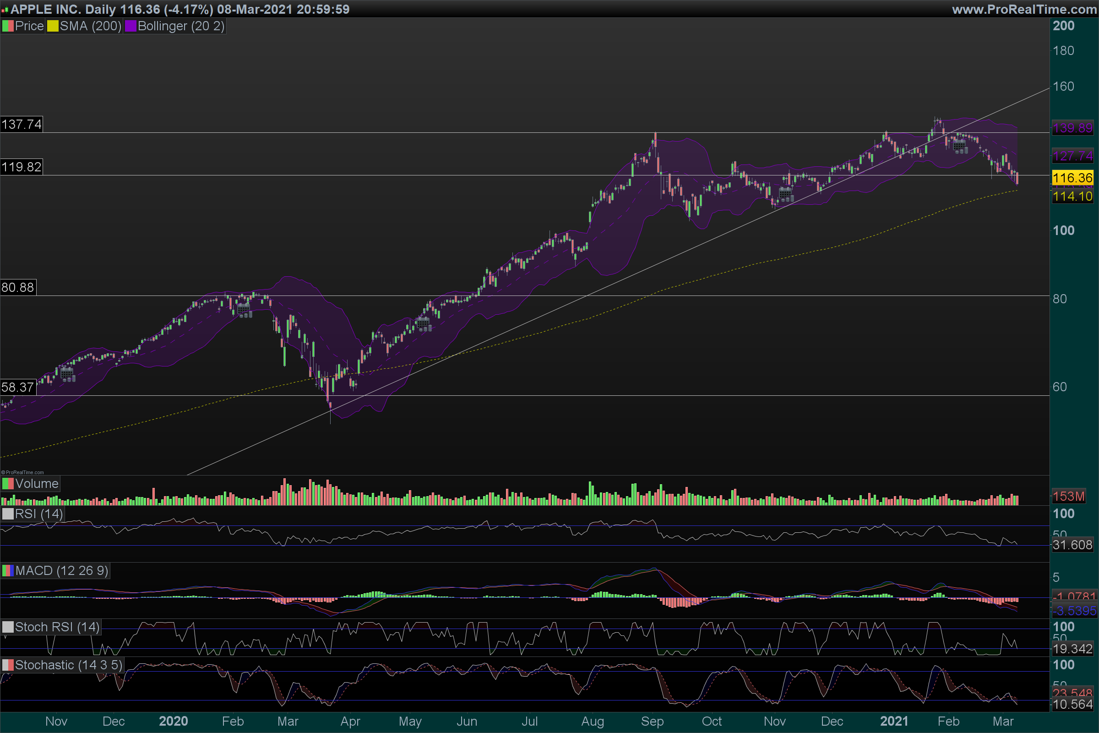The height and width of the screenshot is (733, 1099).
Task: Select the 137.74 horizontal line label
Action: (22, 124)
